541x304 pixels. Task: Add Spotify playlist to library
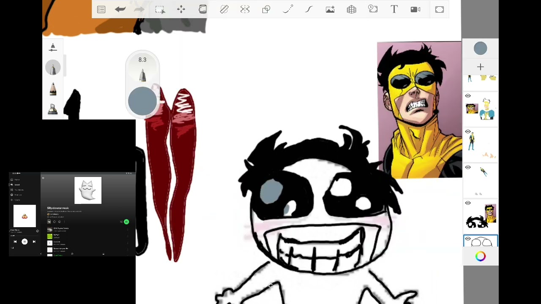pos(55,222)
